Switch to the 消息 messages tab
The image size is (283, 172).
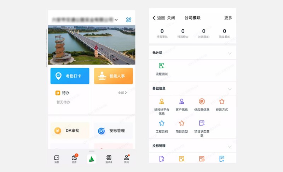click(57, 159)
